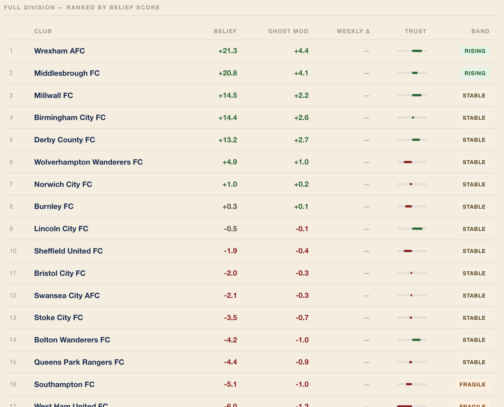The image size is (504, 407).
Task: Select Bristol City's belief score -2.0
Action: 231,273
